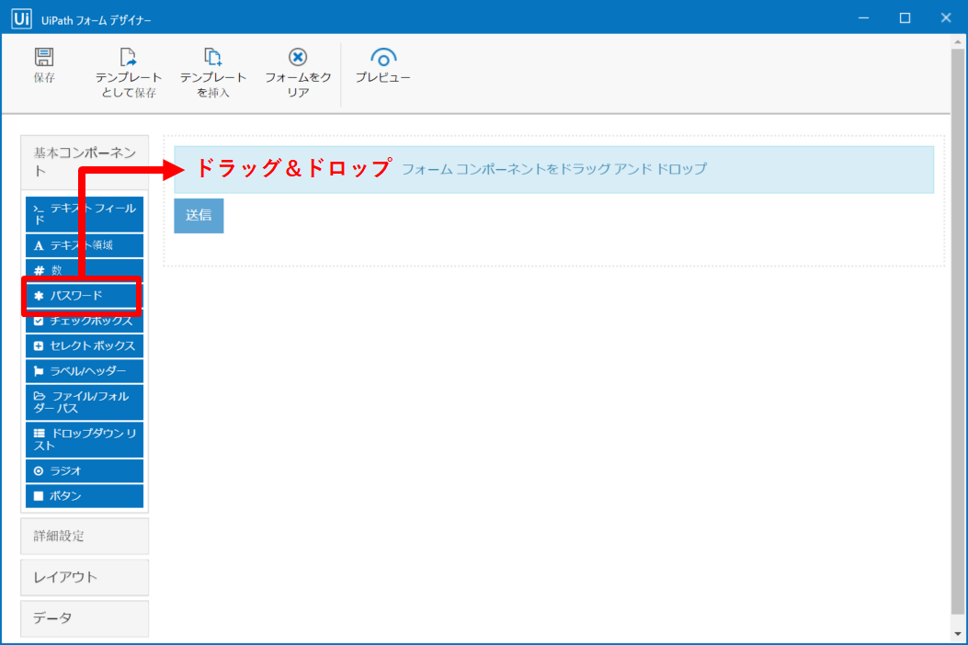Select the ボタン component

coord(84,495)
